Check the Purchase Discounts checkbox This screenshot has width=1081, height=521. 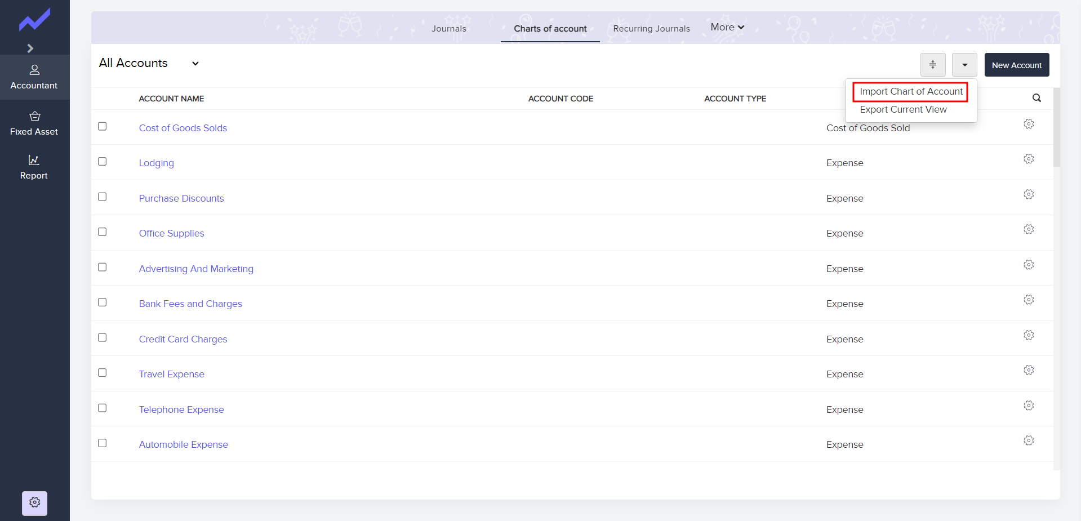coord(102,197)
